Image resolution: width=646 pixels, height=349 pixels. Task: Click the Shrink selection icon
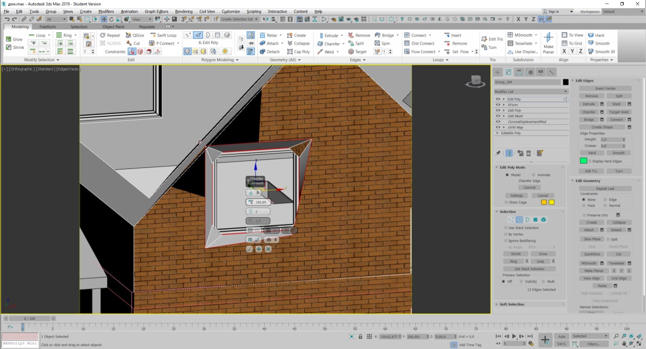point(9,47)
